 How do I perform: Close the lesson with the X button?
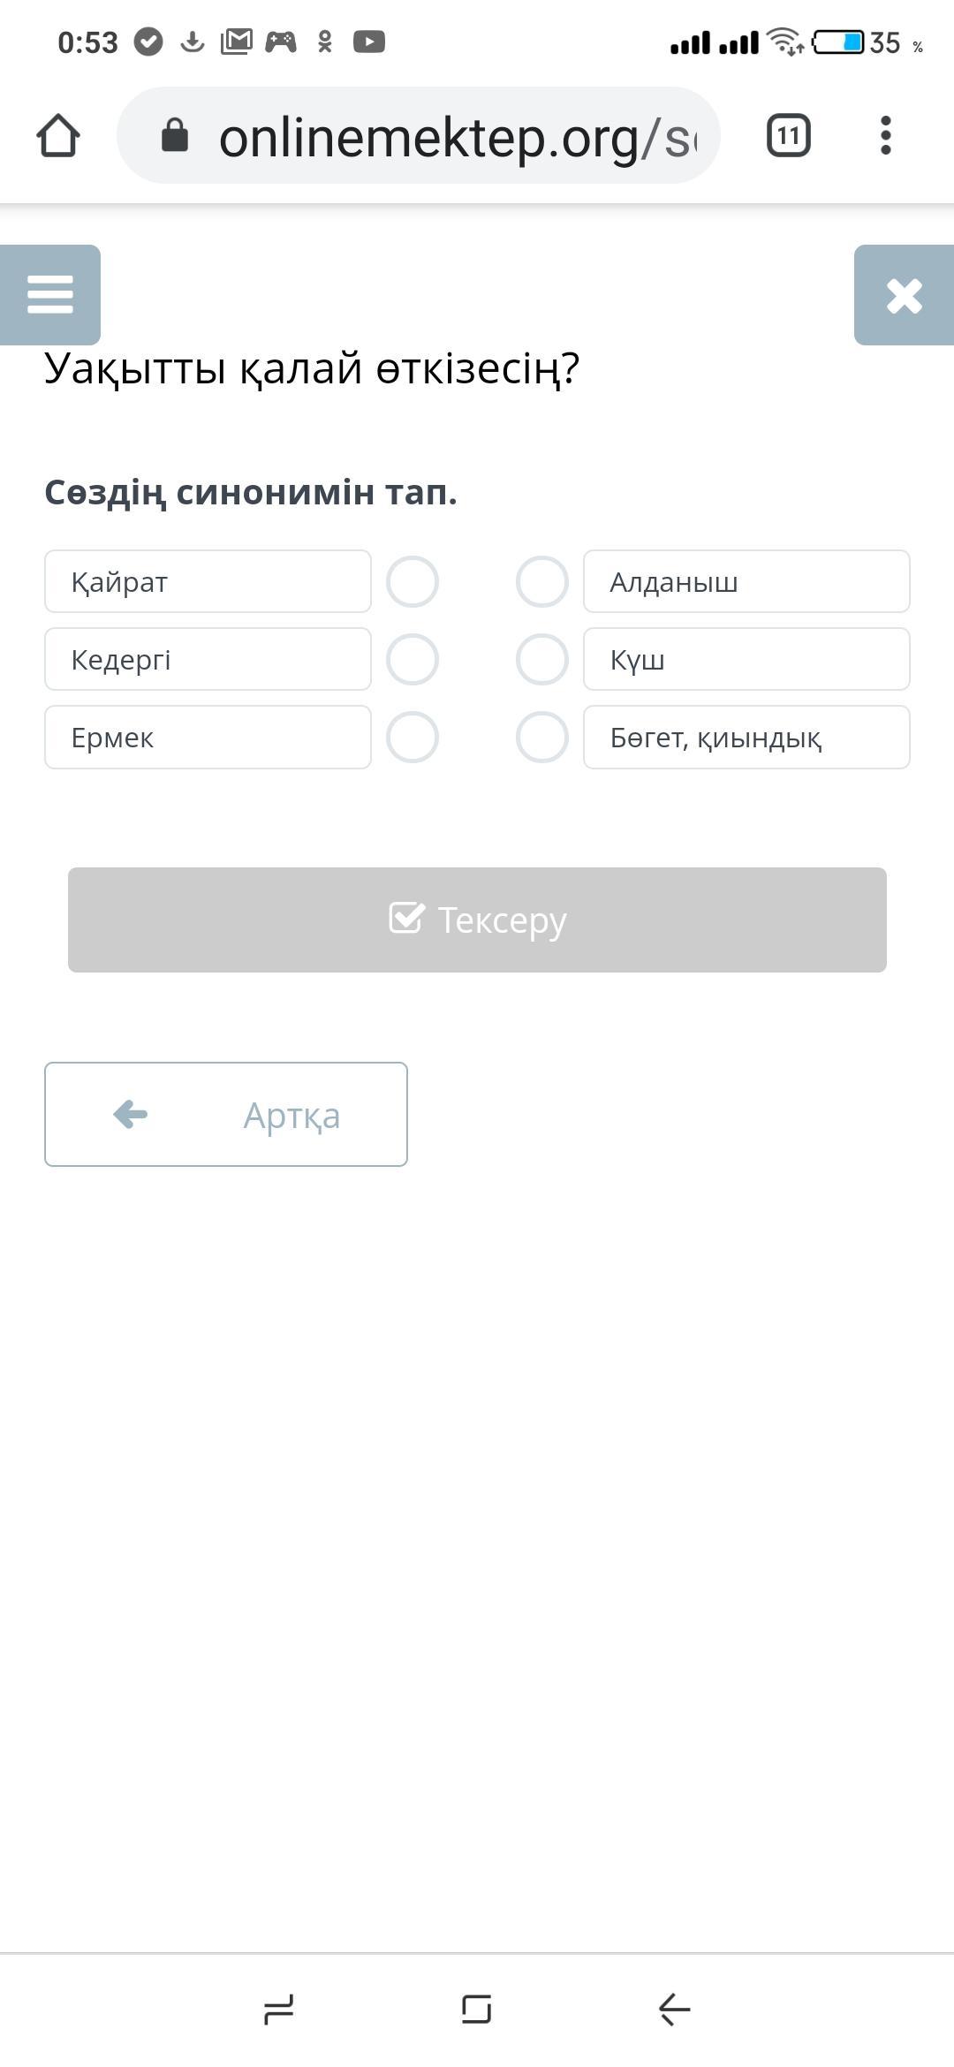904,295
